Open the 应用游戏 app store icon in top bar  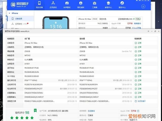pos(53,3)
